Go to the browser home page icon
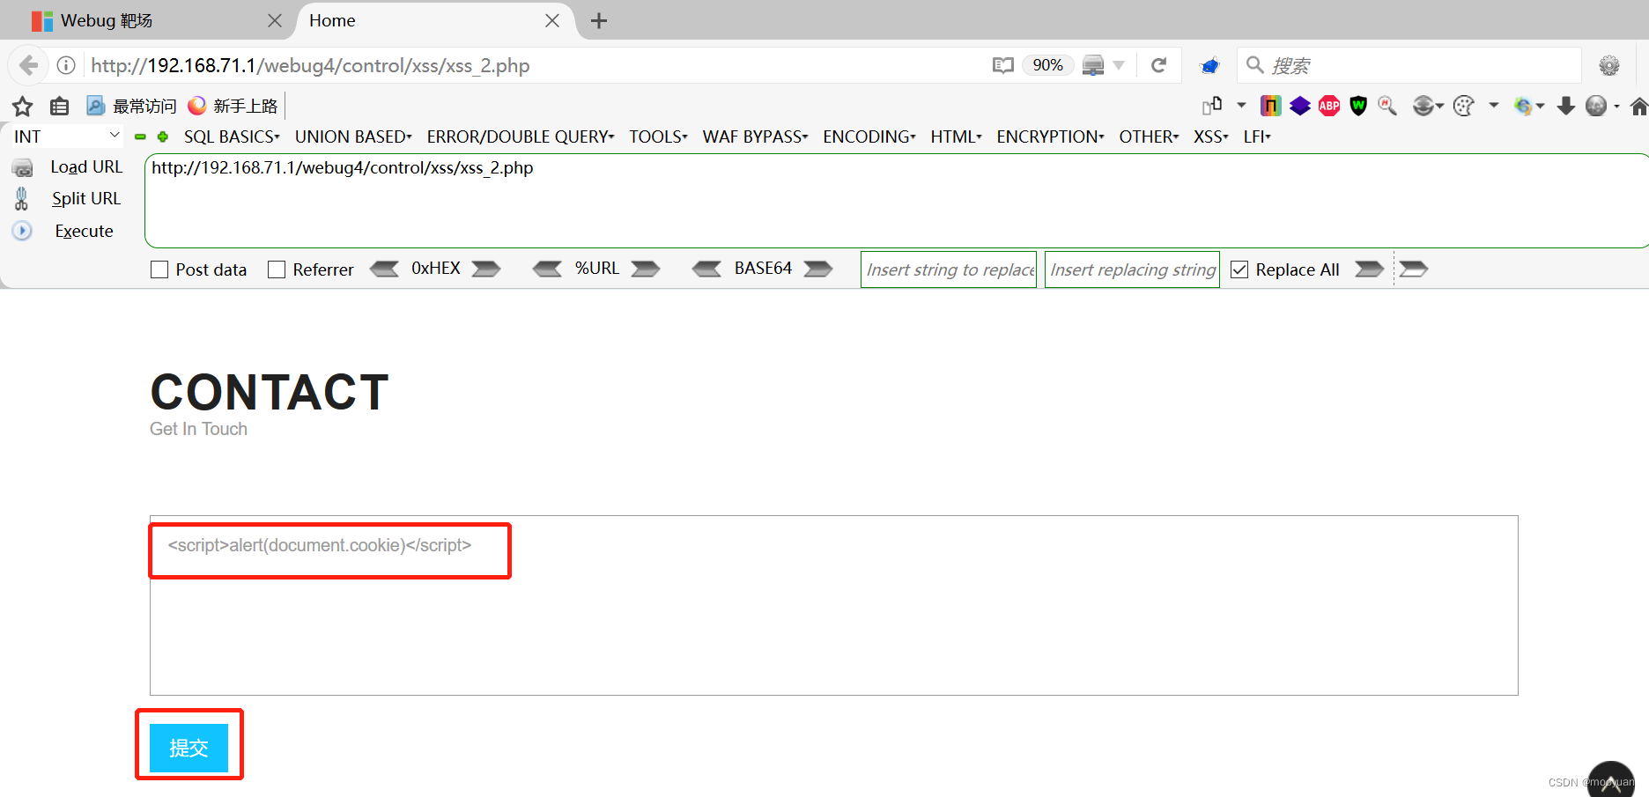This screenshot has width=1649, height=797. coord(1638,106)
